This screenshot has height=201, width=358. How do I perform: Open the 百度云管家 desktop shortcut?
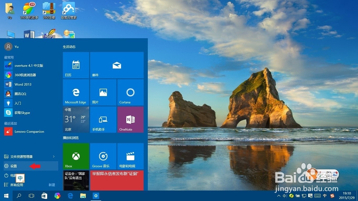coord(68,10)
